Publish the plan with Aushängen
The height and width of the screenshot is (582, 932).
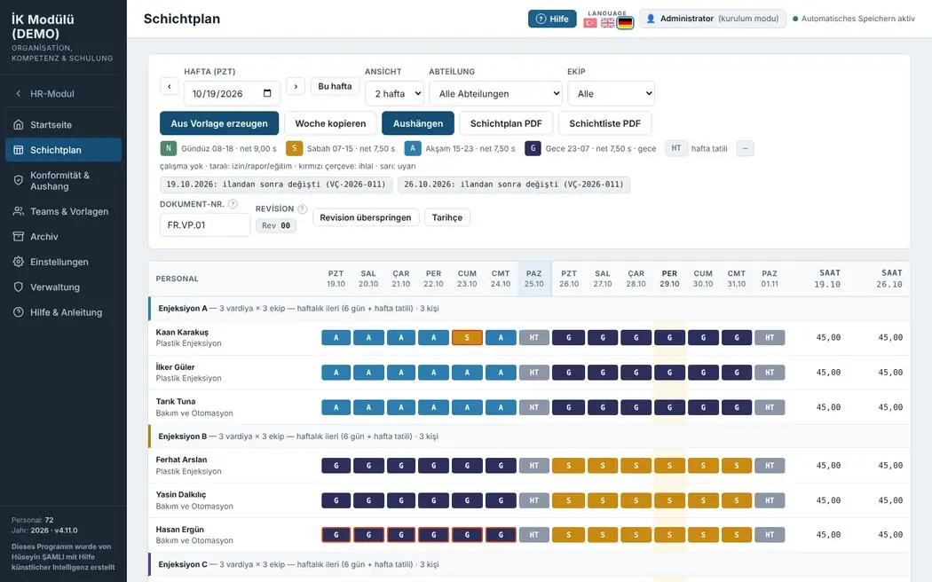(x=418, y=123)
